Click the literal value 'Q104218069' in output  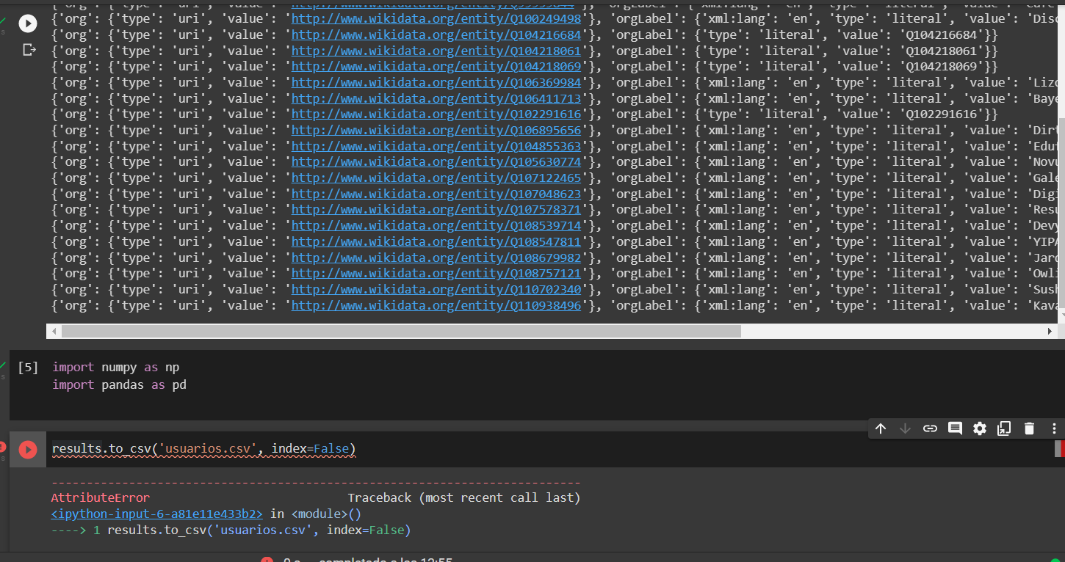click(942, 66)
